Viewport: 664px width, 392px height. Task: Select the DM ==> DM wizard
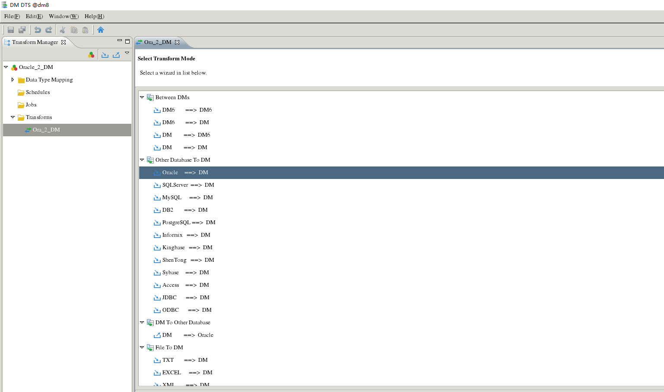click(x=185, y=147)
